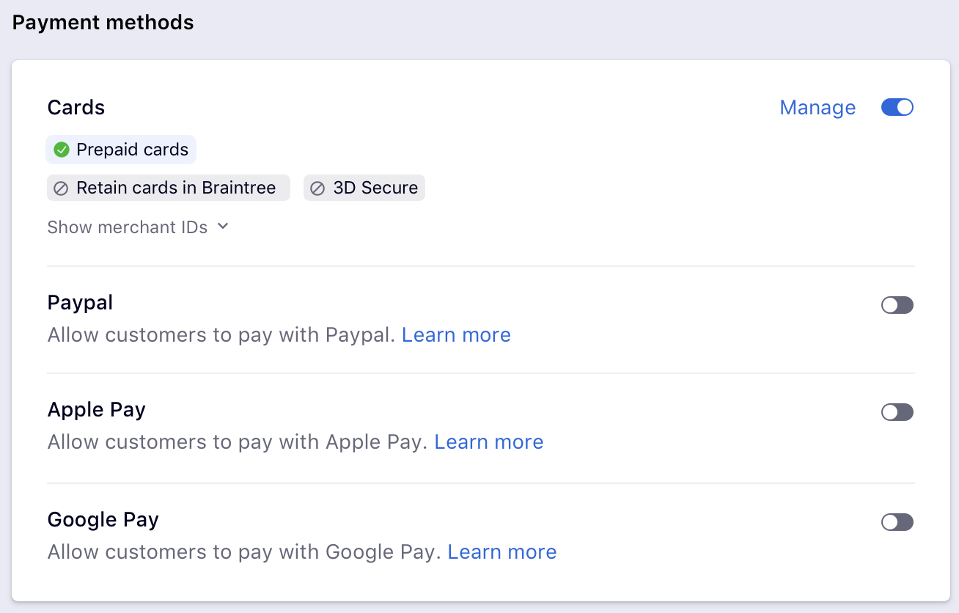This screenshot has height=613, width=959.
Task: Click the Retain cards in Braintree tag text
Action: pos(176,188)
